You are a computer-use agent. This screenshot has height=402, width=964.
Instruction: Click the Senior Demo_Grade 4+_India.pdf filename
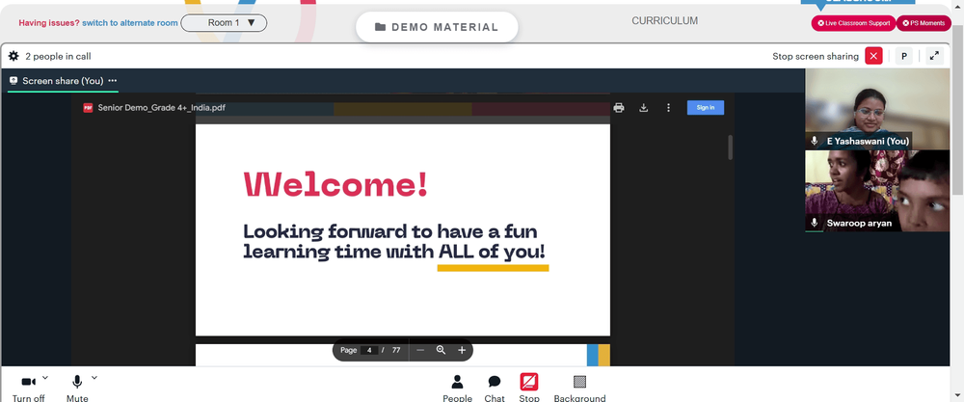[x=162, y=108]
